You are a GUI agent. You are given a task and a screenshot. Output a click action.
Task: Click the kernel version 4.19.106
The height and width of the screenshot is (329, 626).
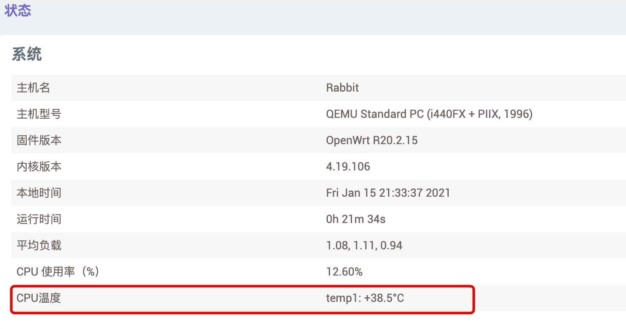348,167
